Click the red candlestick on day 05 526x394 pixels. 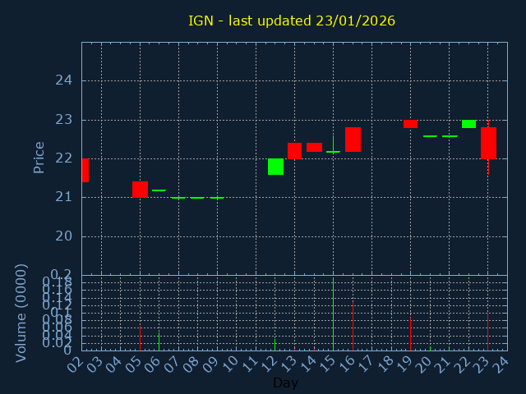[x=140, y=190]
